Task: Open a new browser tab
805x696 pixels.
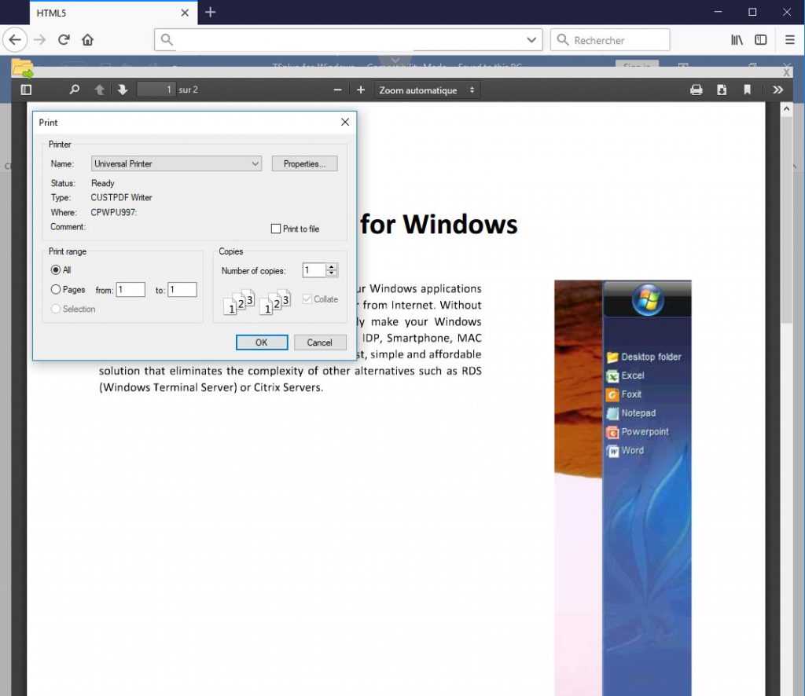Action: pos(211,13)
